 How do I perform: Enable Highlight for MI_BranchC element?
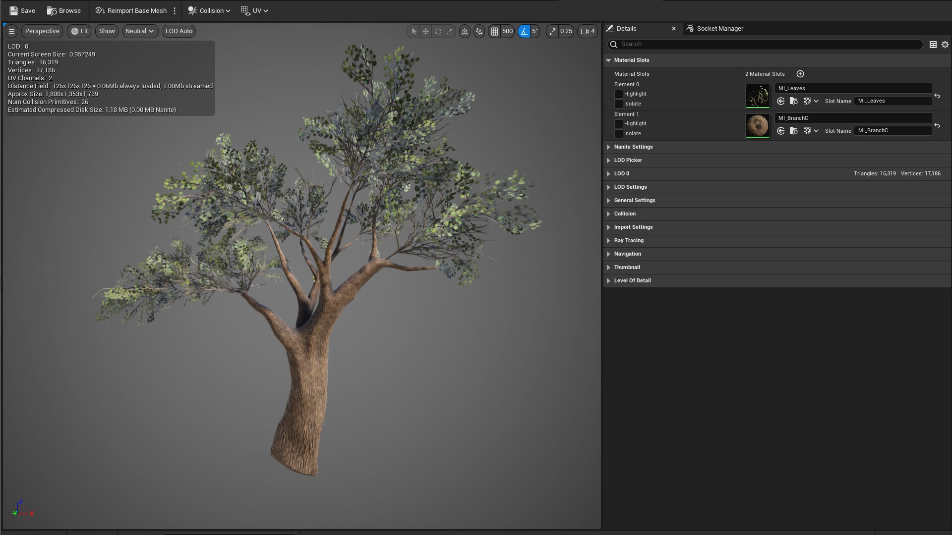tap(618, 124)
